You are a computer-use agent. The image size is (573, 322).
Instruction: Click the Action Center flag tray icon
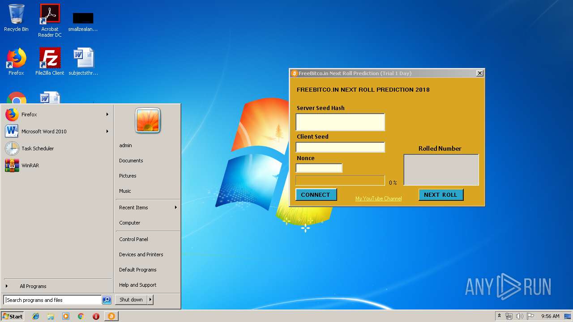pyautogui.click(x=530, y=316)
